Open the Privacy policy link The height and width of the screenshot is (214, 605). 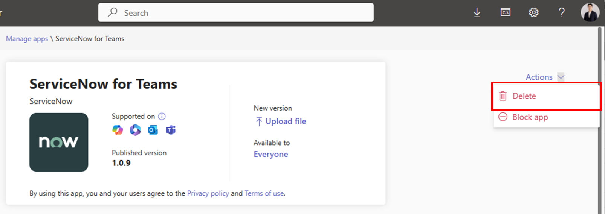(x=208, y=193)
